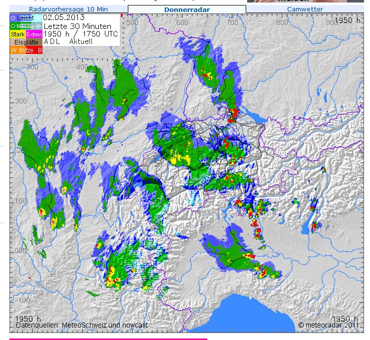Click the green Aktuell label
370x340 pixels.
click(81, 41)
